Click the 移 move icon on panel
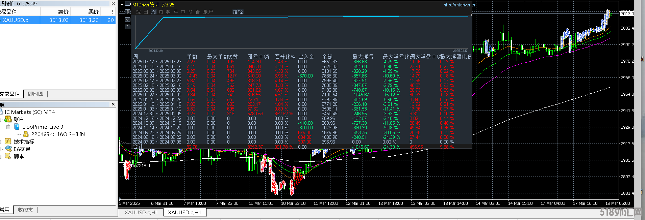Viewport: 645px width, 220px height. pos(127,12)
